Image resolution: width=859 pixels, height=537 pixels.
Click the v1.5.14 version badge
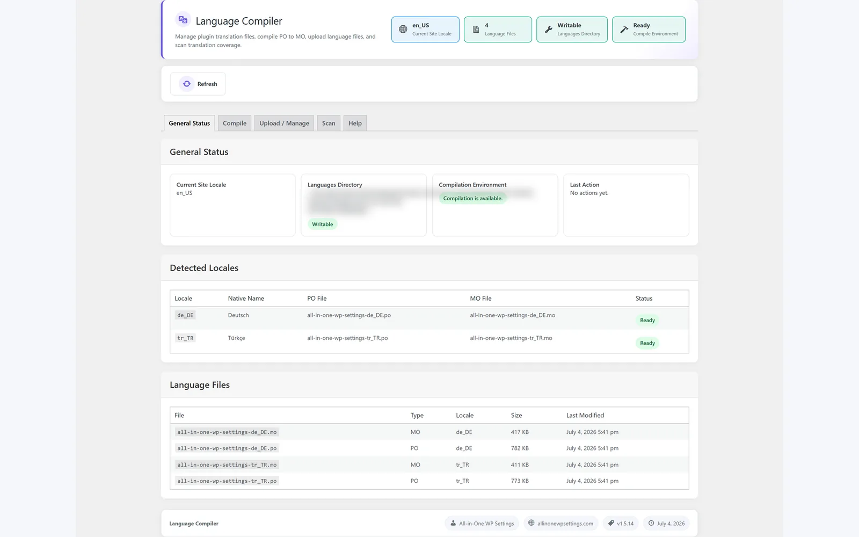click(x=621, y=524)
